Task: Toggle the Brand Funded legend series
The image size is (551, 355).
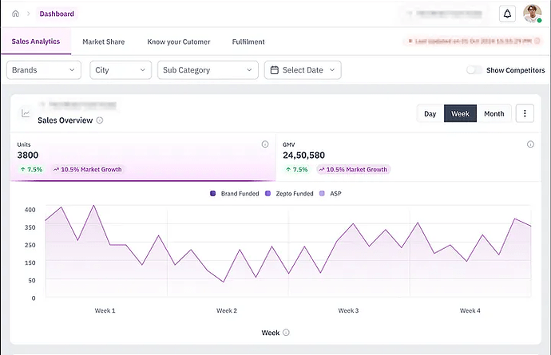Action: click(234, 194)
